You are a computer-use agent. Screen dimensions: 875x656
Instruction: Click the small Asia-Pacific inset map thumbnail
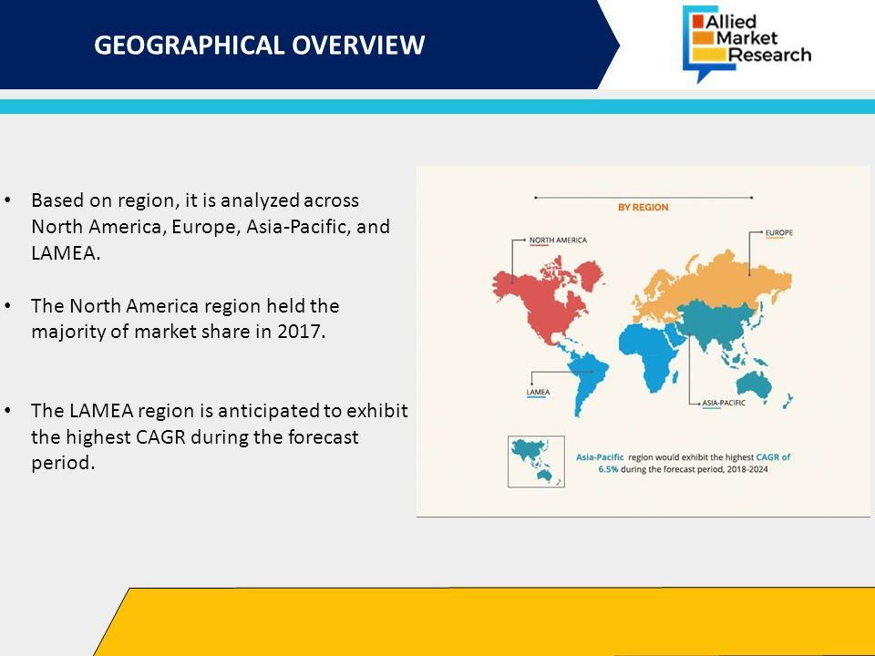point(536,462)
